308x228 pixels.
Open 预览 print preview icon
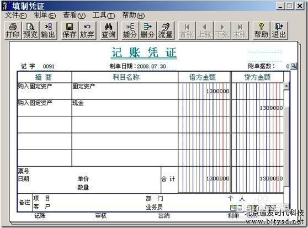point(30,31)
